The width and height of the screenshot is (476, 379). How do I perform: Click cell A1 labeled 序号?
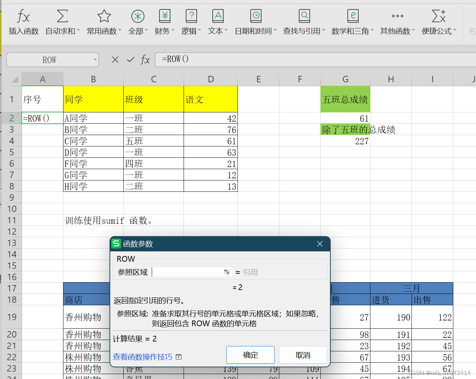(43, 99)
